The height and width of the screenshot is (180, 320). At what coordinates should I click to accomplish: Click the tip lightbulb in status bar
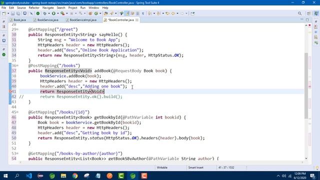pyautogui.click(x=317, y=168)
